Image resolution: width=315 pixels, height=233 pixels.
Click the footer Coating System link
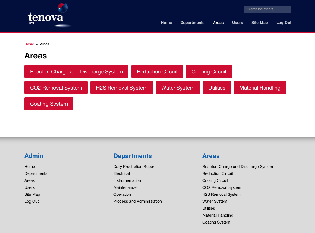[216, 222]
